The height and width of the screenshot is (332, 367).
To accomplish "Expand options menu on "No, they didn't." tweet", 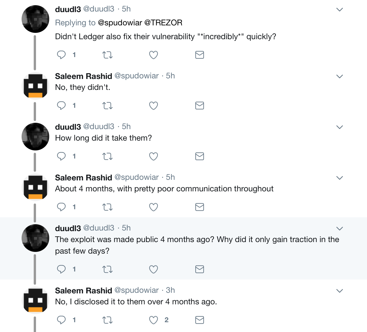I will (340, 76).
